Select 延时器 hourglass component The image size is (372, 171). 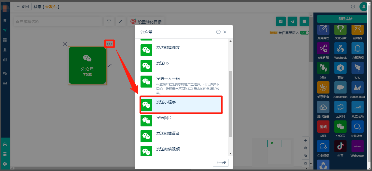coord(358,32)
